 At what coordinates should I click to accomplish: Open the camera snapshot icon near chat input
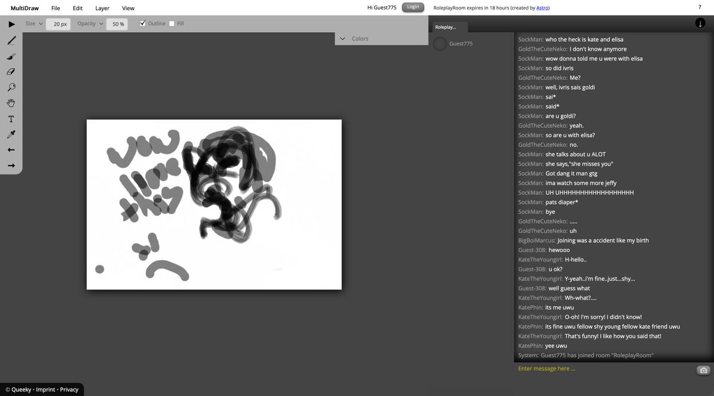coord(704,369)
